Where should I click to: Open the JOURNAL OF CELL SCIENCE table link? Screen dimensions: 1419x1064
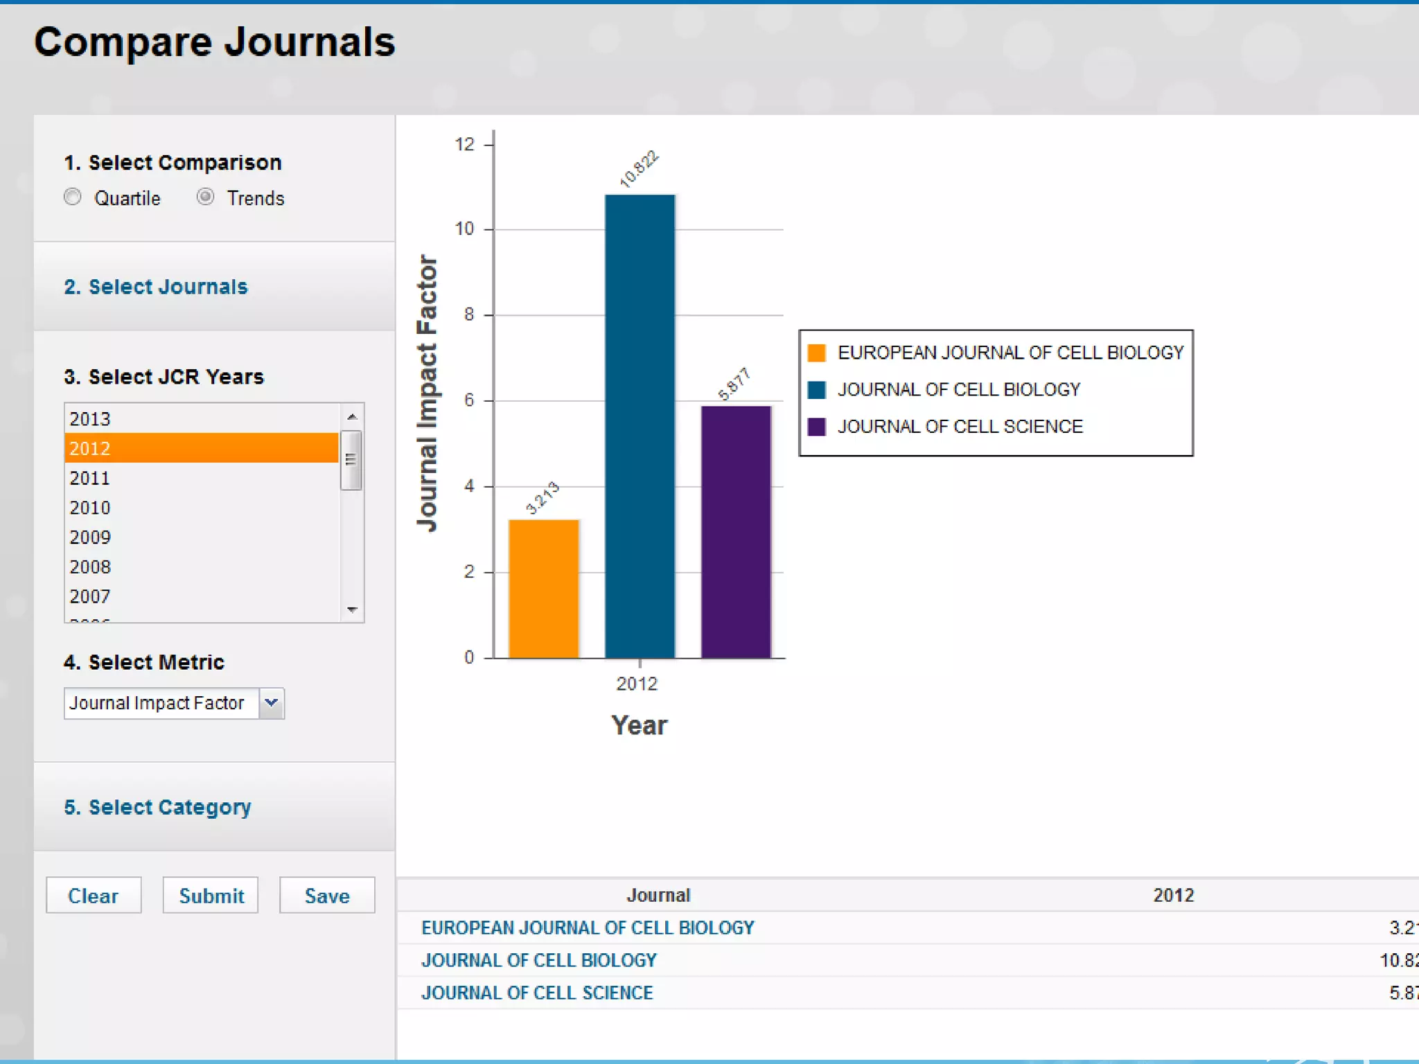[x=537, y=993]
